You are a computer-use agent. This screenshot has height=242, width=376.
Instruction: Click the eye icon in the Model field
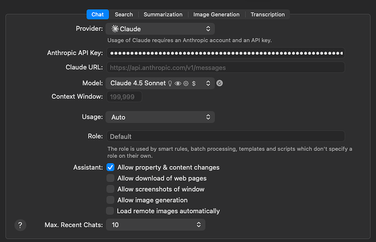click(x=178, y=83)
